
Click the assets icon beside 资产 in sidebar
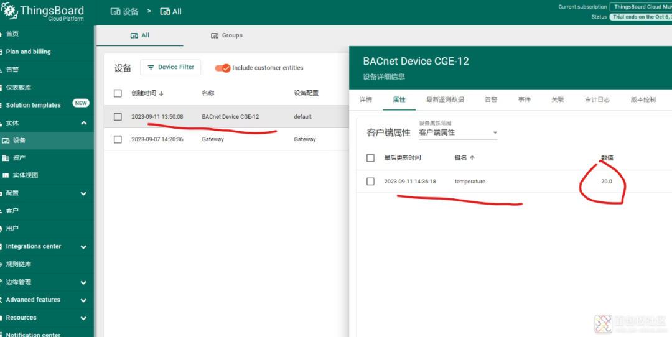[x=6, y=158]
